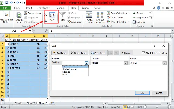This screenshot has height=109, width=174.
Task: Open the Filter funnel tool
Action: click(x=62, y=17)
